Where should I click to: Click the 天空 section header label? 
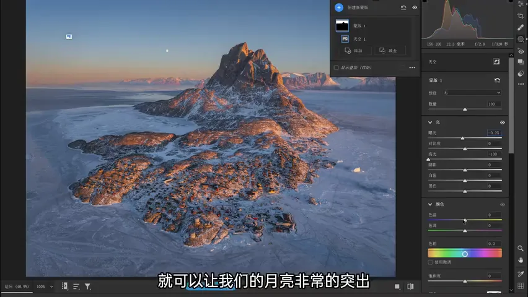[433, 62]
